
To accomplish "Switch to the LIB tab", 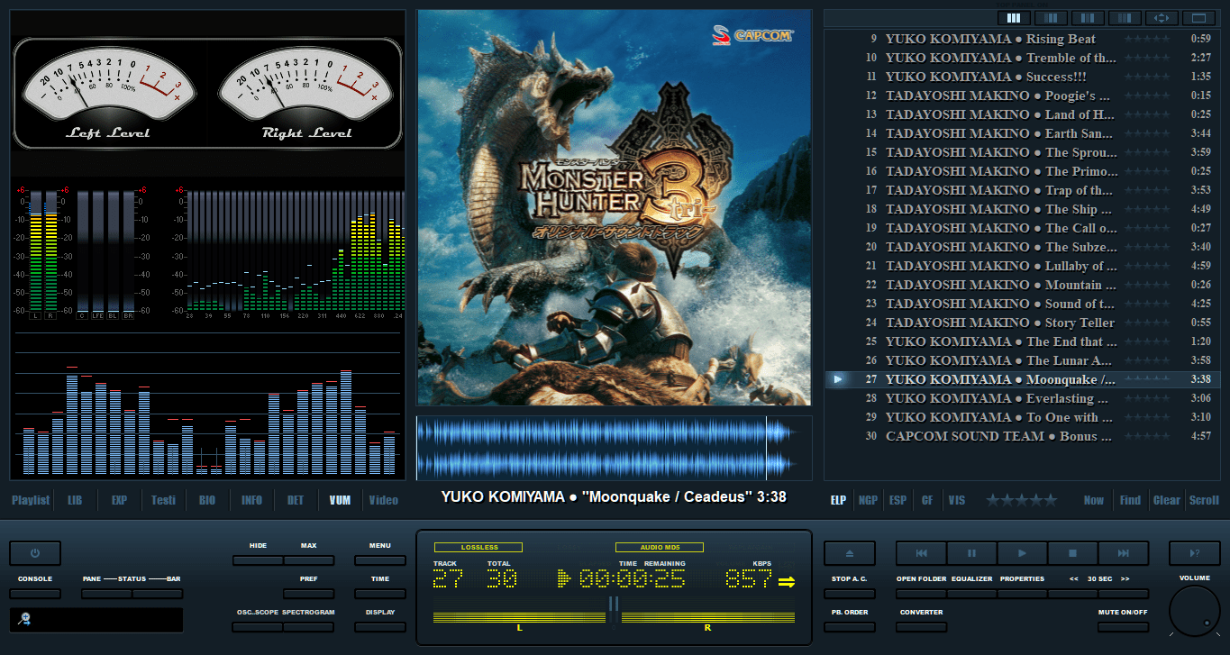I will pos(75,500).
